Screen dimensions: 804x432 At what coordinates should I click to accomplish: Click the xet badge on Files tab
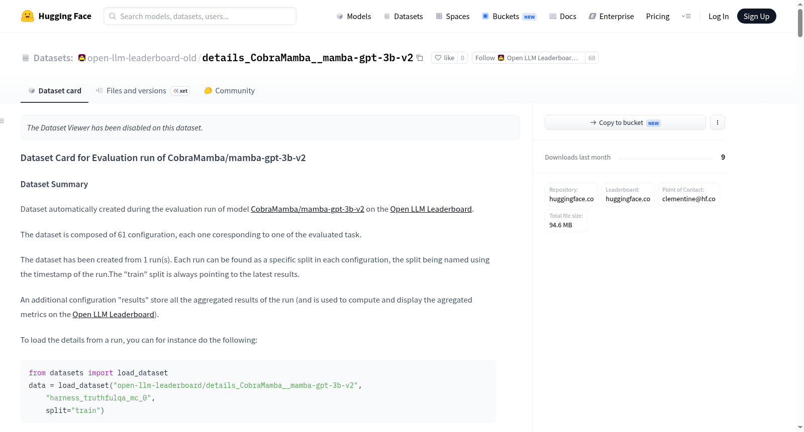[x=180, y=91]
